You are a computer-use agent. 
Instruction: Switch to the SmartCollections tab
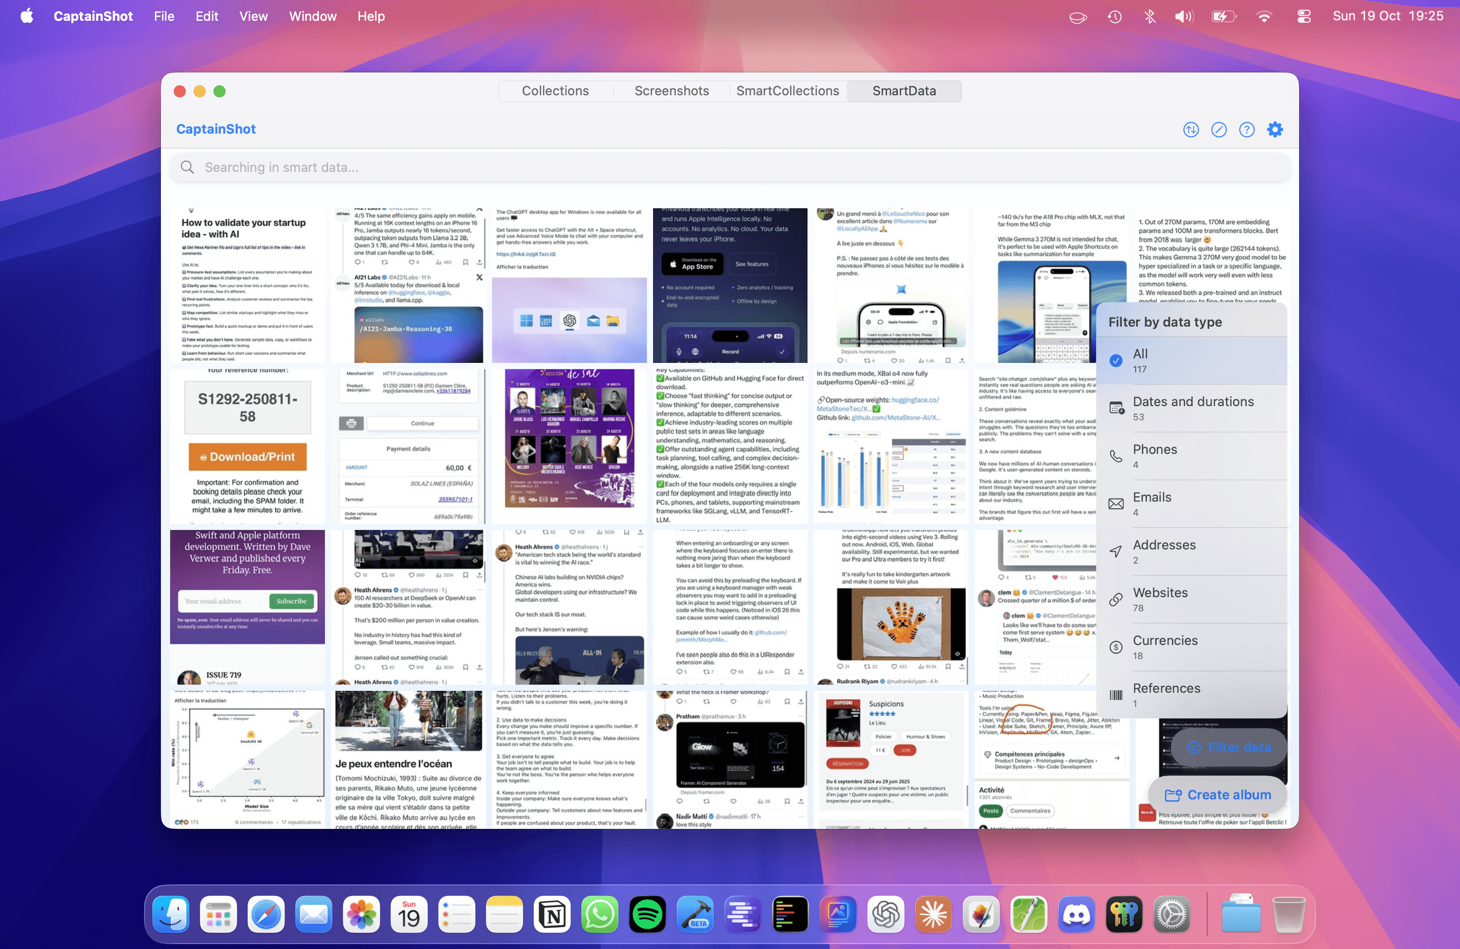787,91
